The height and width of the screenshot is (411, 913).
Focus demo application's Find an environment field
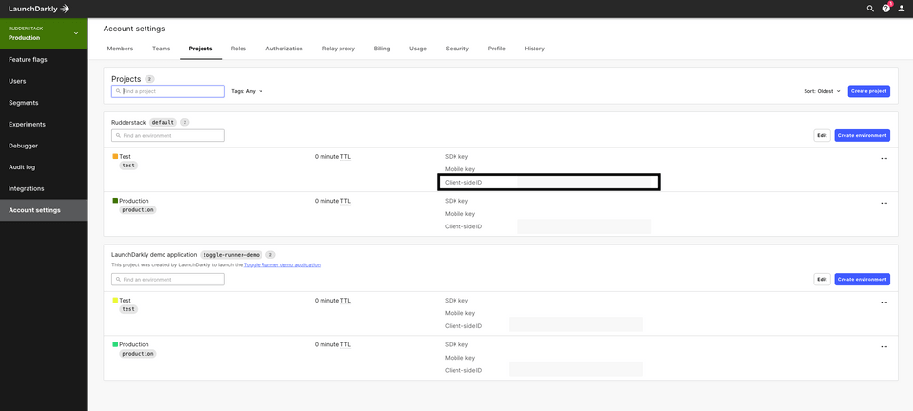point(167,280)
